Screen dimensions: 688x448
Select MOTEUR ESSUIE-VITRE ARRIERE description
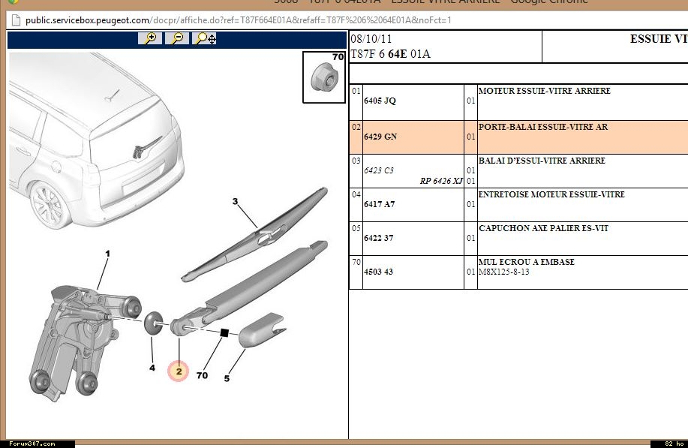click(x=545, y=91)
